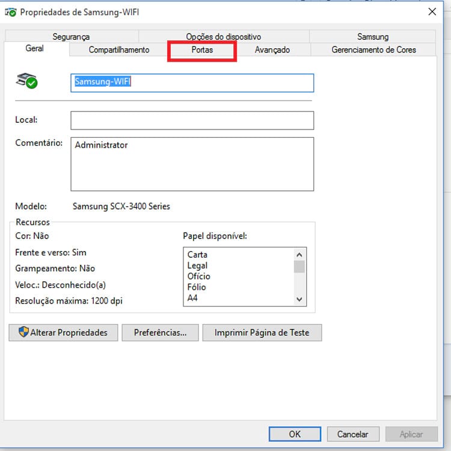This screenshot has width=451, height=451.
Task: Select Ofício in the paper list
Action: click(x=199, y=276)
